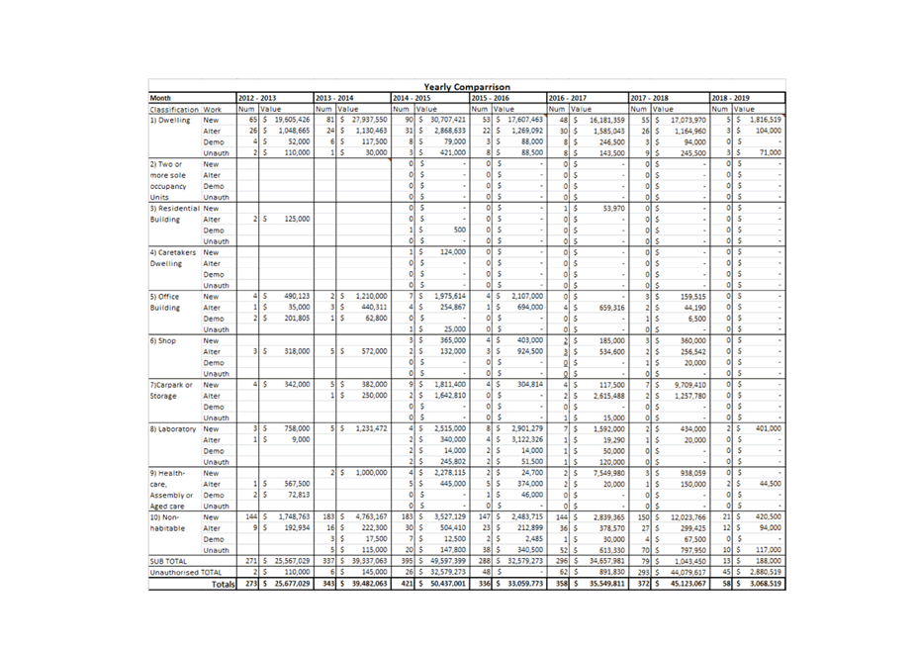
Task: Click the 25,677,029 totals value
Action: (292, 584)
